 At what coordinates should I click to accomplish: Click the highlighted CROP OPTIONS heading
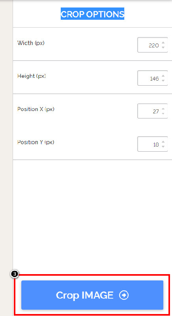tap(93, 14)
